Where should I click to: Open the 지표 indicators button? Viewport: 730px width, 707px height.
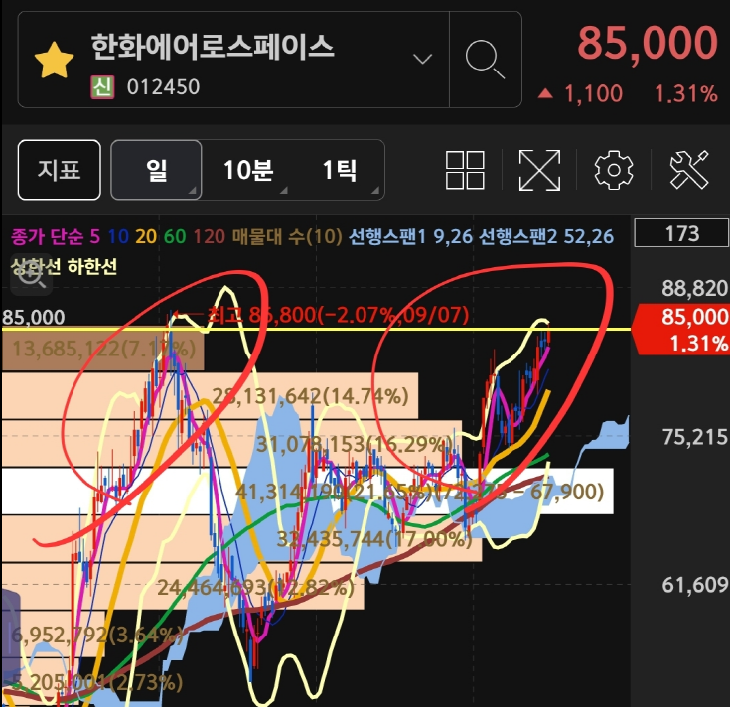click(x=60, y=170)
